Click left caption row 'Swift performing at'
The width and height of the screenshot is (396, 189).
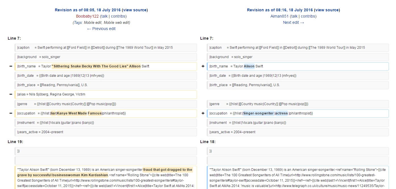tap(106, 48)
